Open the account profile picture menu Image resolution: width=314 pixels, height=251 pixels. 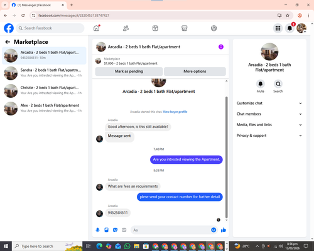pyautogui.click(x=301, y=28)
